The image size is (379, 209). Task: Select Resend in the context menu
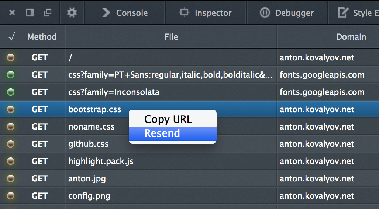pyautogui.click(x=162, y=133)
